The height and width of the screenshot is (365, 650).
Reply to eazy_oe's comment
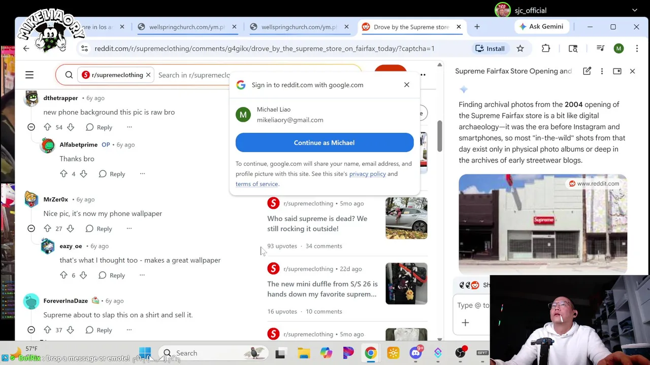pos(112,275)
